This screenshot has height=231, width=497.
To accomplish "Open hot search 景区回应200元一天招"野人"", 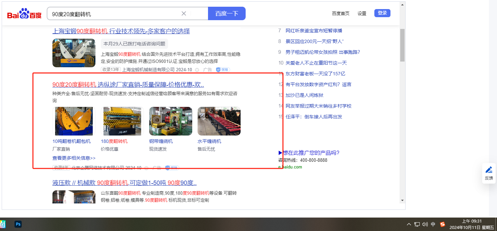I will tap(315, 41).
